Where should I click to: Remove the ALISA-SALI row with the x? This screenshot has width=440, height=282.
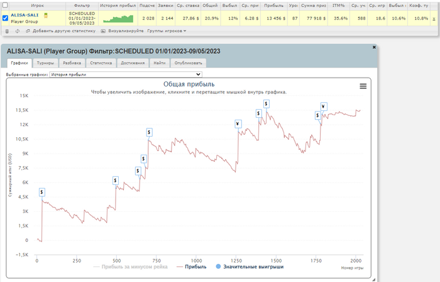click(434, 19)
